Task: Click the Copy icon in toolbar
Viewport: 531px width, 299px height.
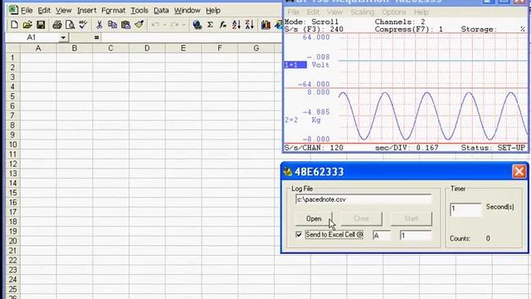Action: tap(112, 25)
